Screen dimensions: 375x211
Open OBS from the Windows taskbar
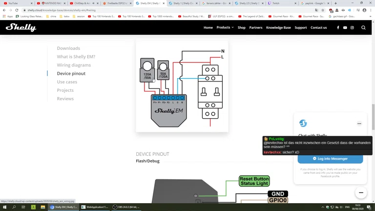pos(126,207)
